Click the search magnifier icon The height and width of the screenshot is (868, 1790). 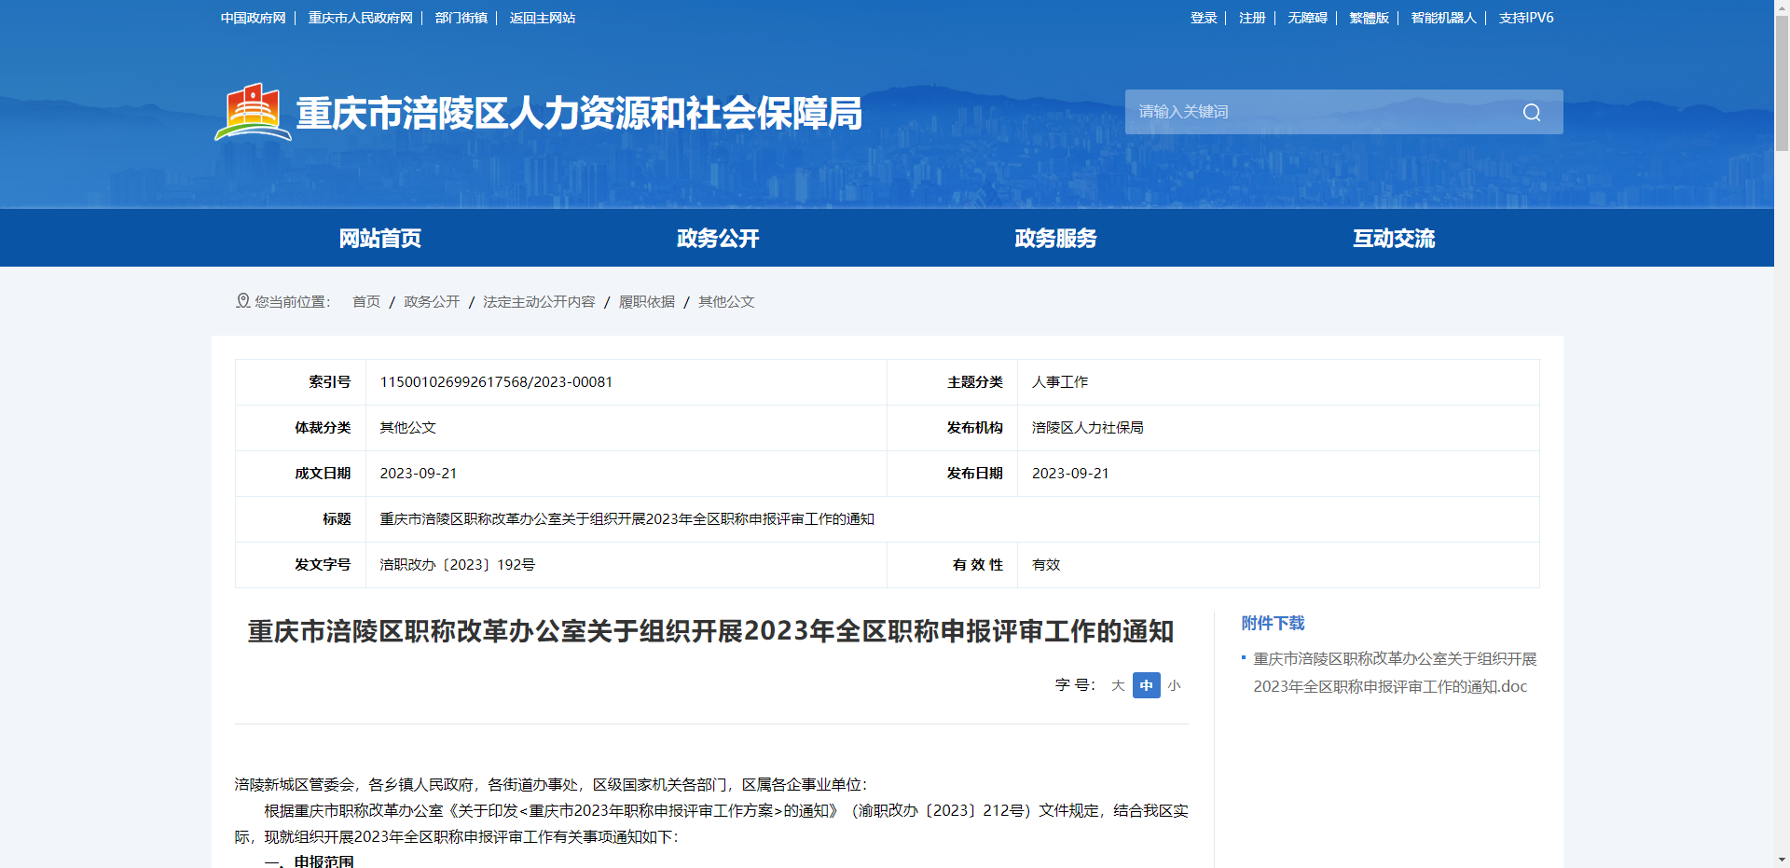pos(1532,112)
